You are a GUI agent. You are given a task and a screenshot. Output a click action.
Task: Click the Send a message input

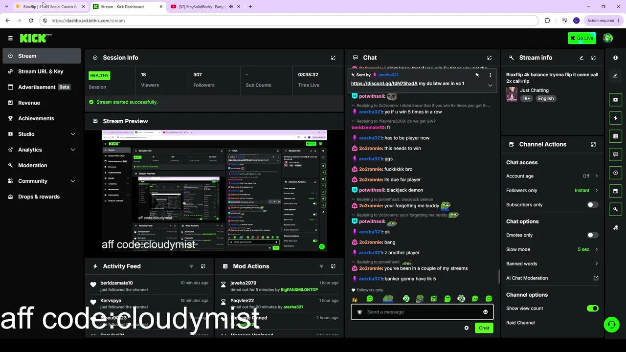(422, 312)
